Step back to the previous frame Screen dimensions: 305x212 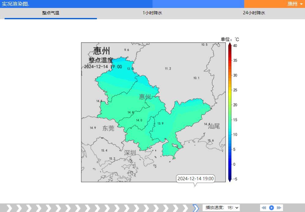point(264,208)
